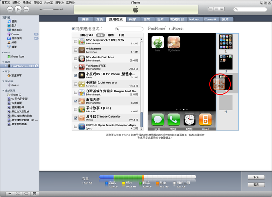The height and width of the screenshot is (197, 272).
Task: Check the 2009 US Open Tennis checkbox
Action: tap(76, 126)
